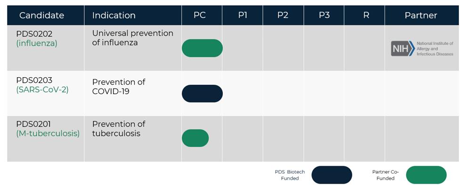Click the PDS0202 candidate name
Viewport: 465px width, 185px height.
coord(34,33)
